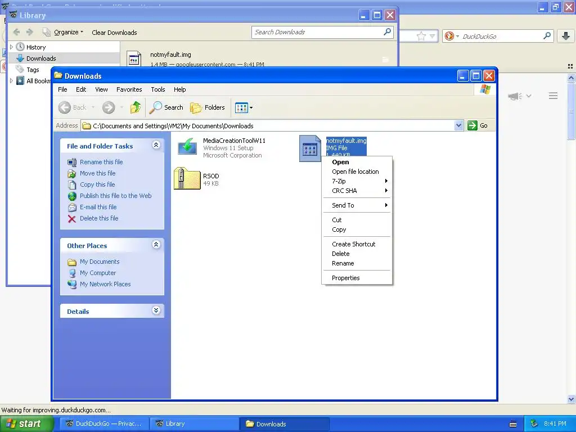Image resolution: width=576 pixels, height=432 pixels.
Task: Go to My Documents in Other Places
Action: [x=99, y=262]
